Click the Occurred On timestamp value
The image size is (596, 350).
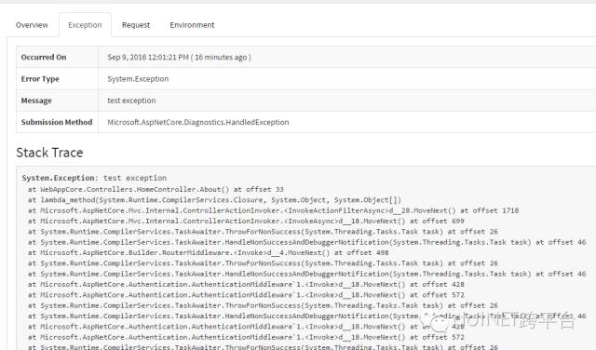pyautogui.click(x=179, y=57)
